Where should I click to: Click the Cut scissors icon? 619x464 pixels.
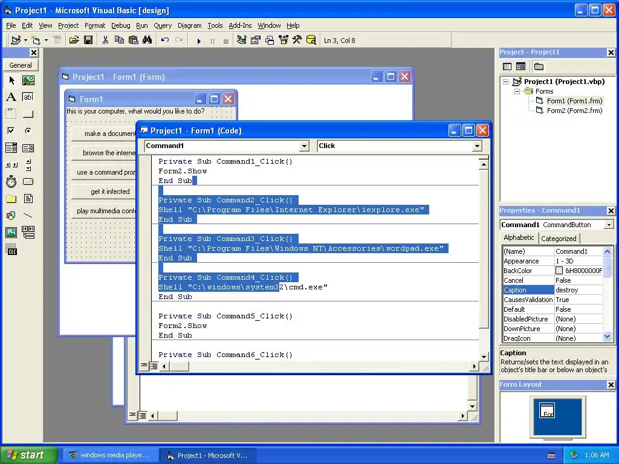(x=105, y=40)
